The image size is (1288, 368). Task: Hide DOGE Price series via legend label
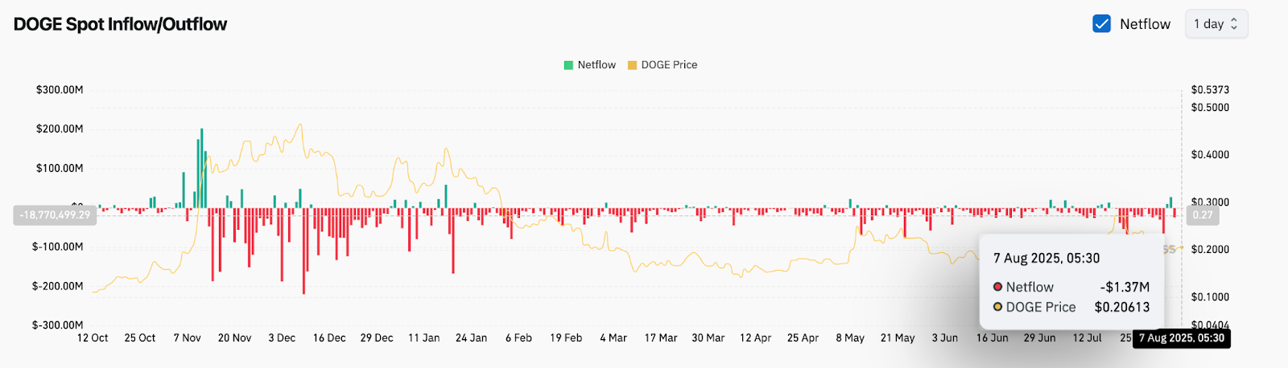669,65
